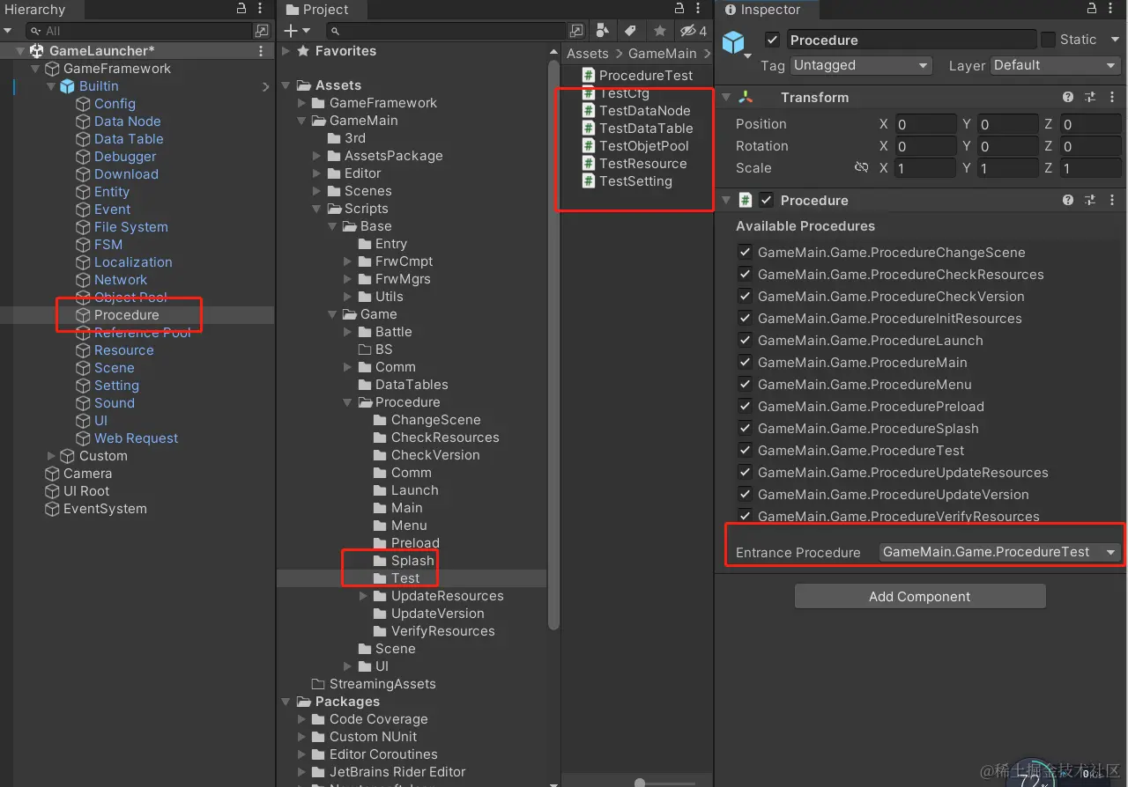The image size is (1128, 787).
Task: Open the Procedure component three-dot menu
Action: point(1112,201)
